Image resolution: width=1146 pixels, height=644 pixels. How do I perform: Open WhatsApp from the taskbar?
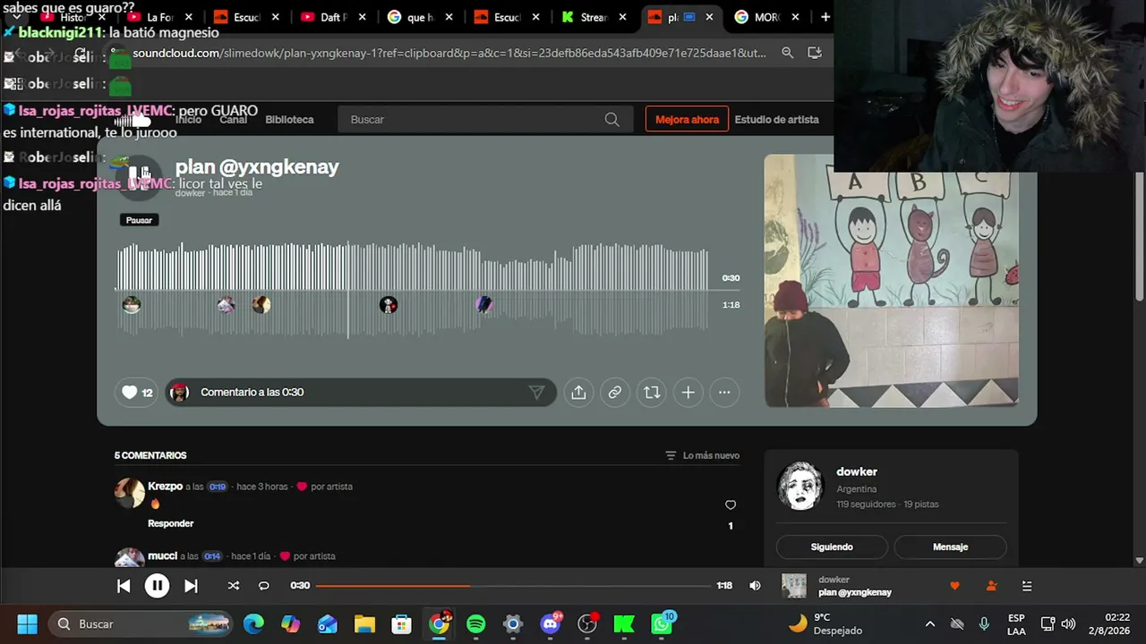663,623
